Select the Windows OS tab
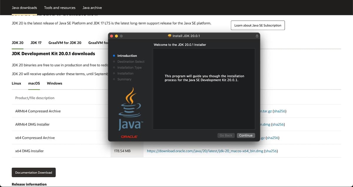 [54, 83]
